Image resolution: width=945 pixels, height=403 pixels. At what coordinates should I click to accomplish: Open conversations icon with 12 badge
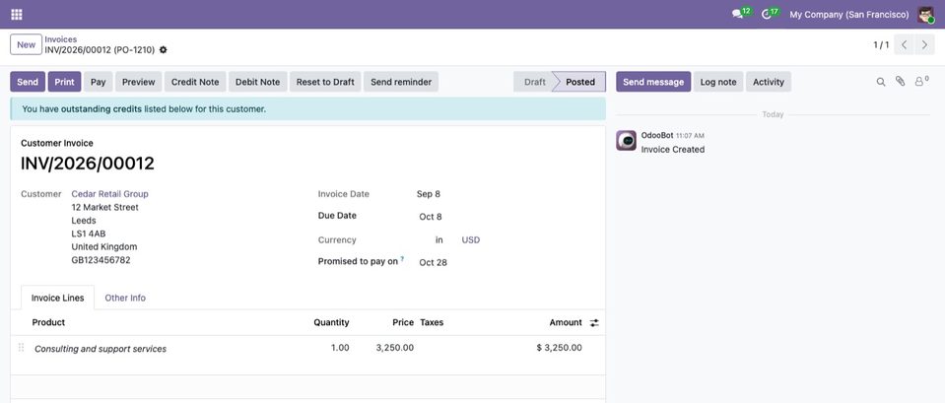(741, 13)
